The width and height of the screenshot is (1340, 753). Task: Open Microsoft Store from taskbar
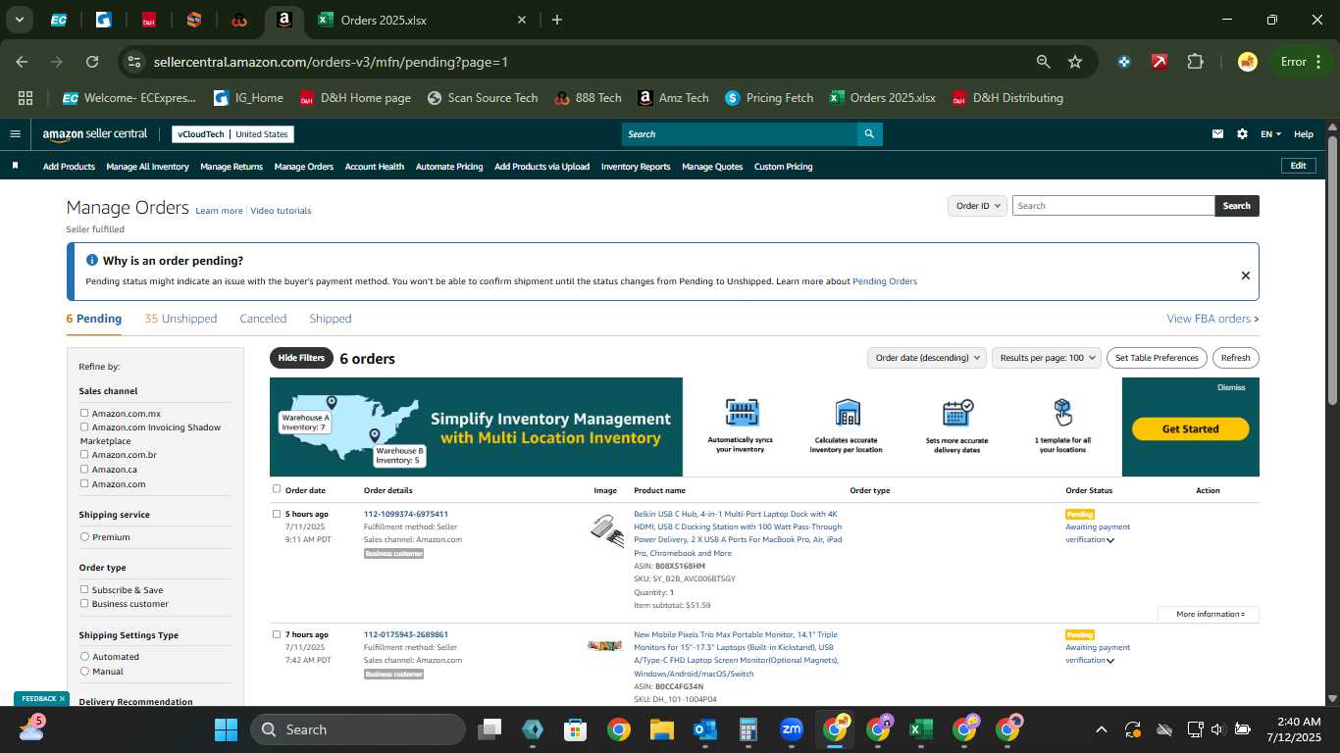tap(575, 729)
